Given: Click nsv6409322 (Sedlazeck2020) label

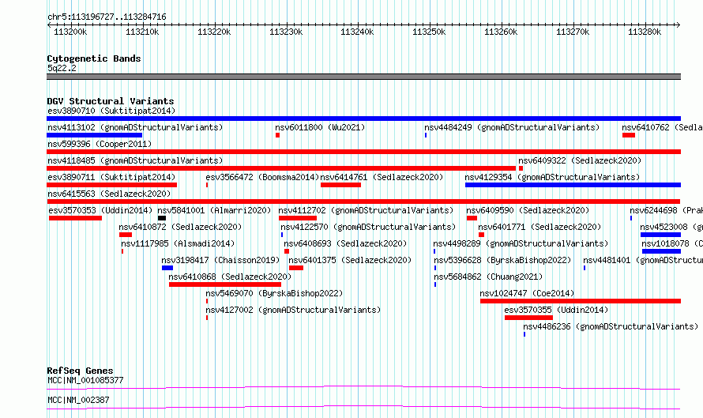Looking at the screenshot, I should point(580,160).
